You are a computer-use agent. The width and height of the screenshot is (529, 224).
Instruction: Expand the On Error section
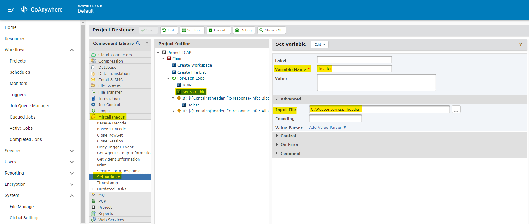click(277, 144)
